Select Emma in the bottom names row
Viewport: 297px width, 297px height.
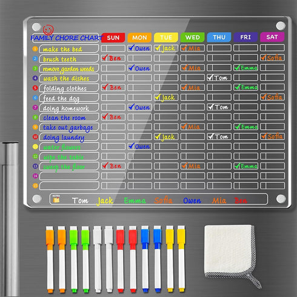[135, 201]
